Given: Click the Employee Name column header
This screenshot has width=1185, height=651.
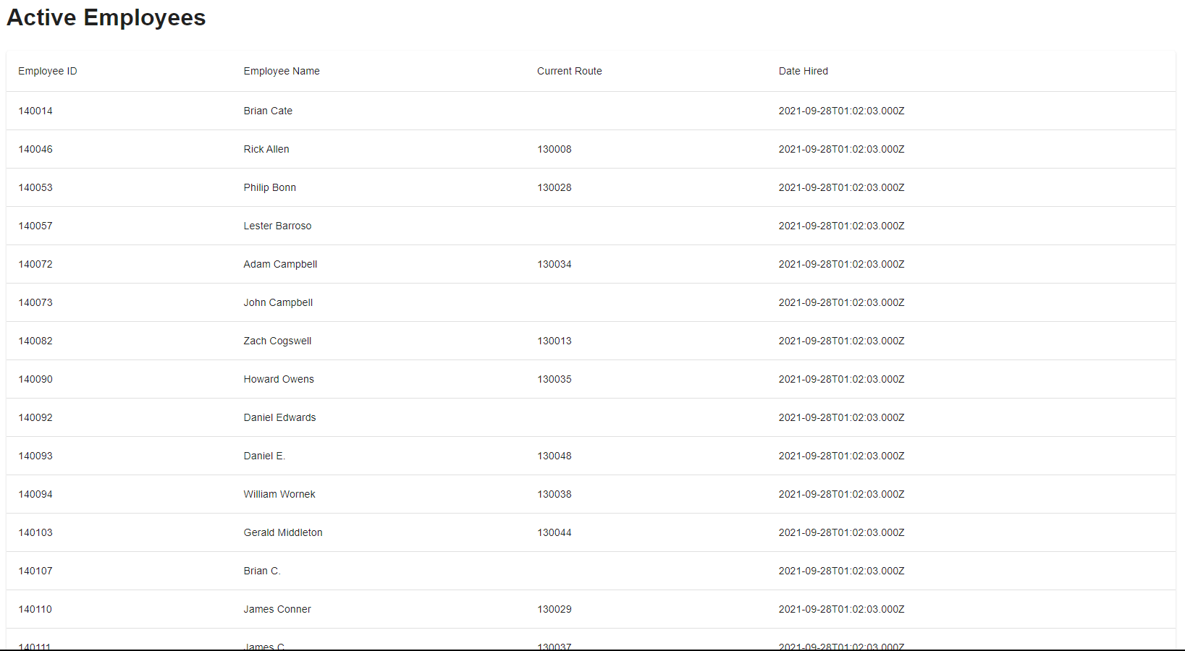Looking at the screenshot, I should (x=282, y=71).
